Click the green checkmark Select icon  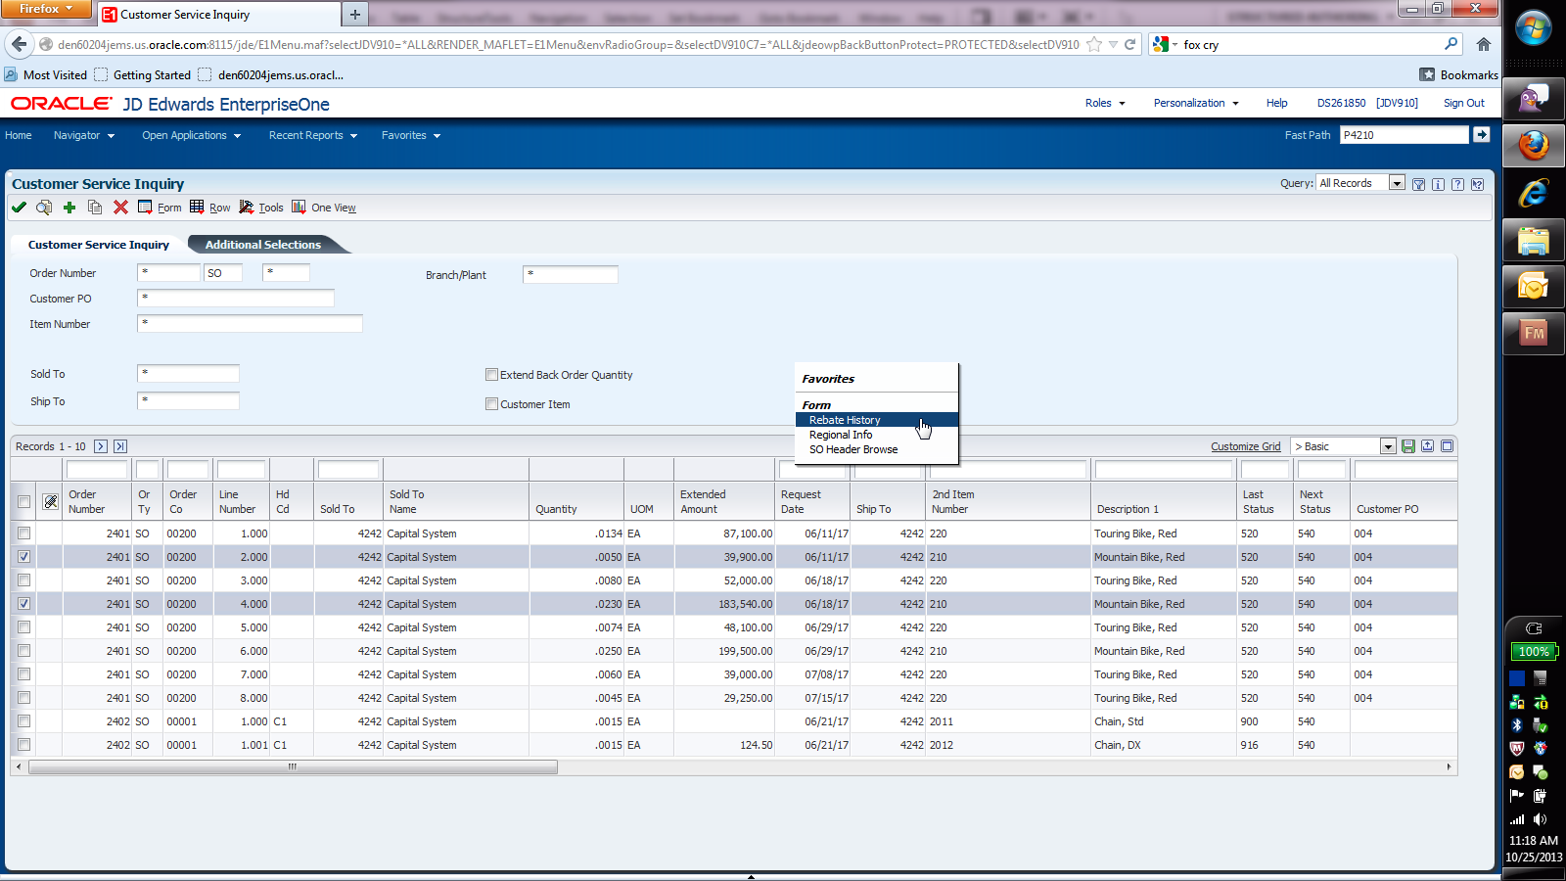click(19, 208)
